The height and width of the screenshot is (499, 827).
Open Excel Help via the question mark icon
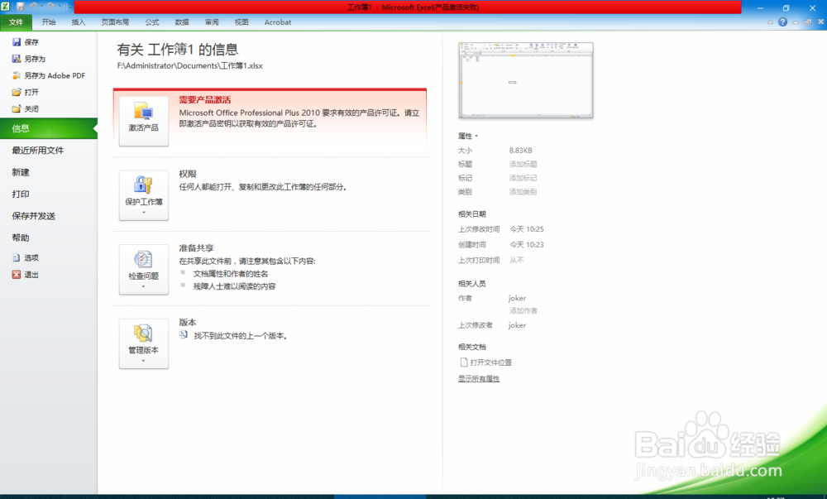[782, 22]
